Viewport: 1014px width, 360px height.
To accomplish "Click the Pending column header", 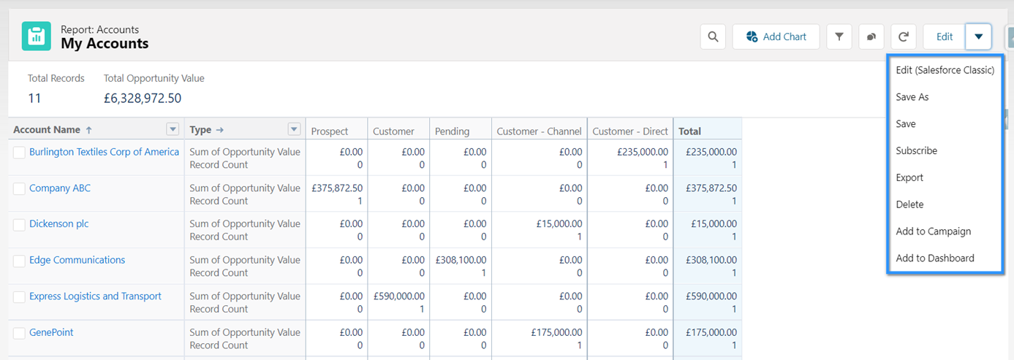I will (452, 131).
